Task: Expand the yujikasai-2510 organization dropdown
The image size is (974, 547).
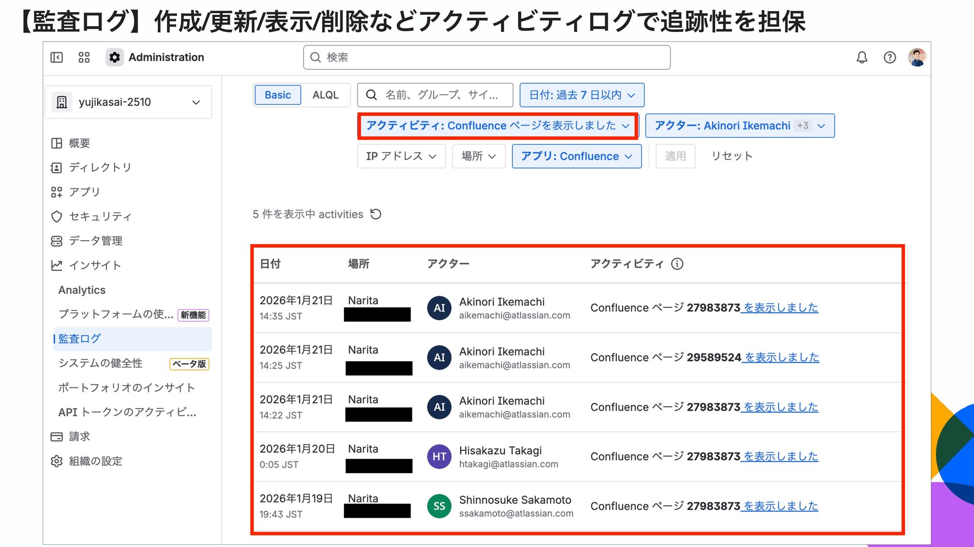Action: click(128, 102)
